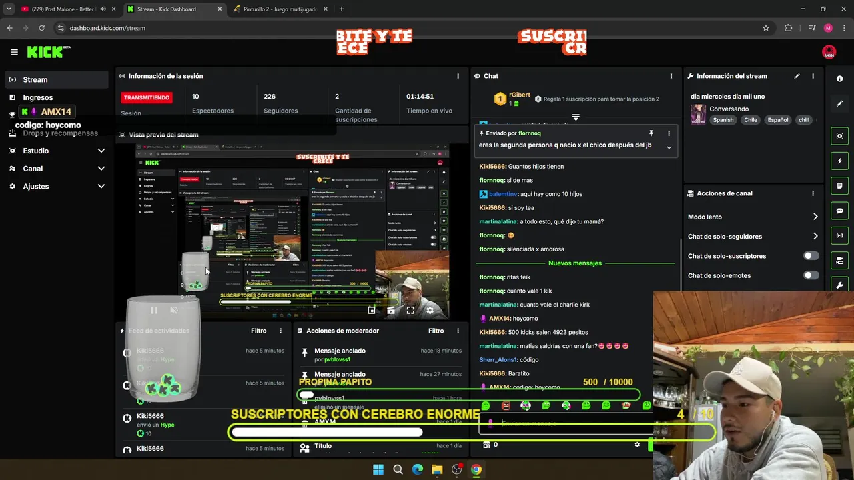
Task: Select Stream in left sidebar
Action: coord(57,79)
